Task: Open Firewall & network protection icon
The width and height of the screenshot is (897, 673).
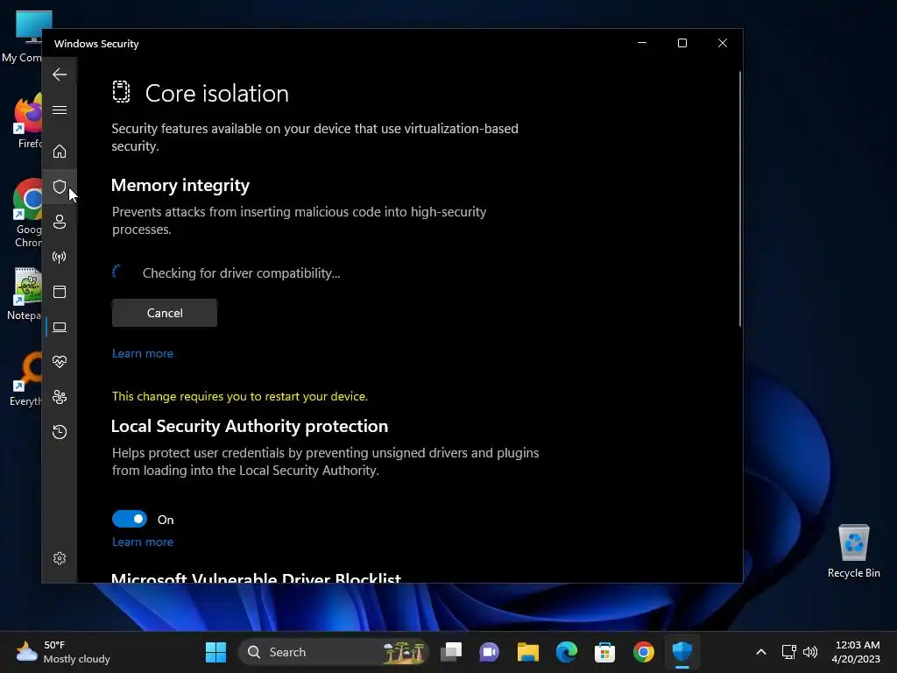Action: click(60, 257)
